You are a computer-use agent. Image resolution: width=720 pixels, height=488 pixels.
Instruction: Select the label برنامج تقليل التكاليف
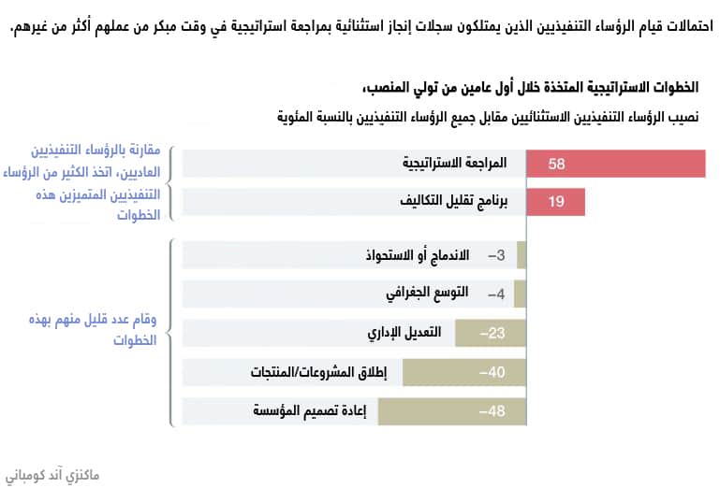[x=451, y=202]
